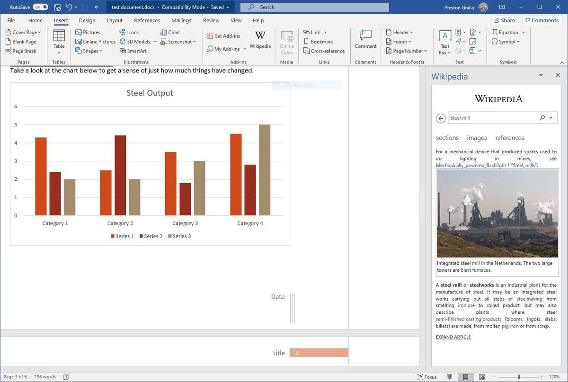568x382 pixels.
Task: Toggle the AutoSave switch
Action: point(40,7)
